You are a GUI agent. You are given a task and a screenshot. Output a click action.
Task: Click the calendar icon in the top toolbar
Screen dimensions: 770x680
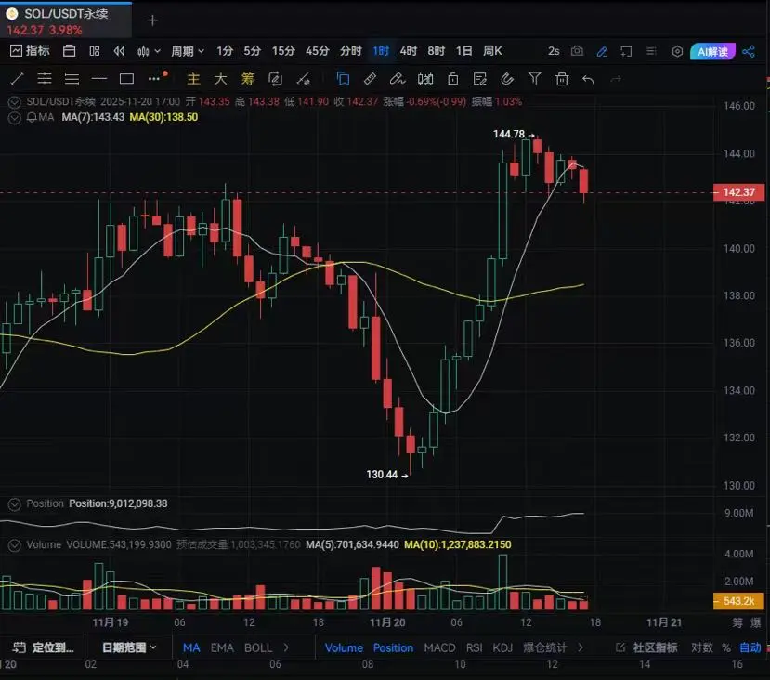pos(70,50)
